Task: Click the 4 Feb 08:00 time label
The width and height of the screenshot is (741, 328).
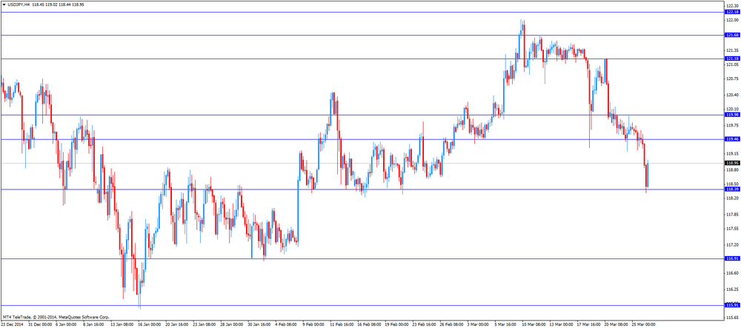Action: [286, 325]
